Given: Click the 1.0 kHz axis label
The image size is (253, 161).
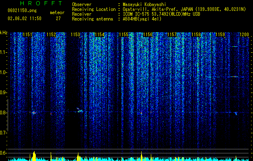Looking at the screenshot, I should click(3, 72).
